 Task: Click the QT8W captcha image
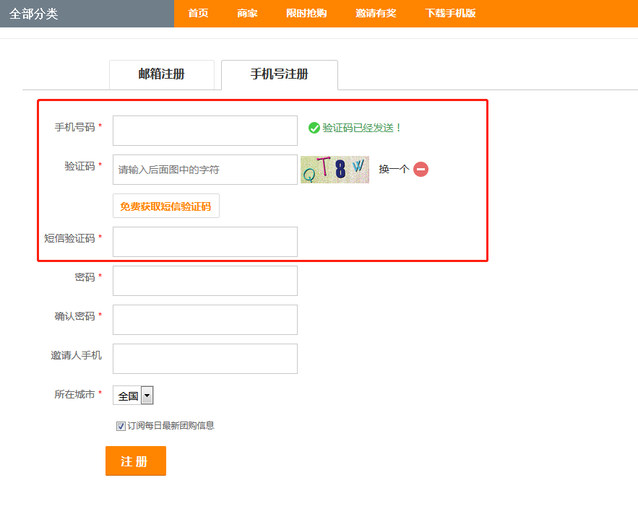coord(335,170)
